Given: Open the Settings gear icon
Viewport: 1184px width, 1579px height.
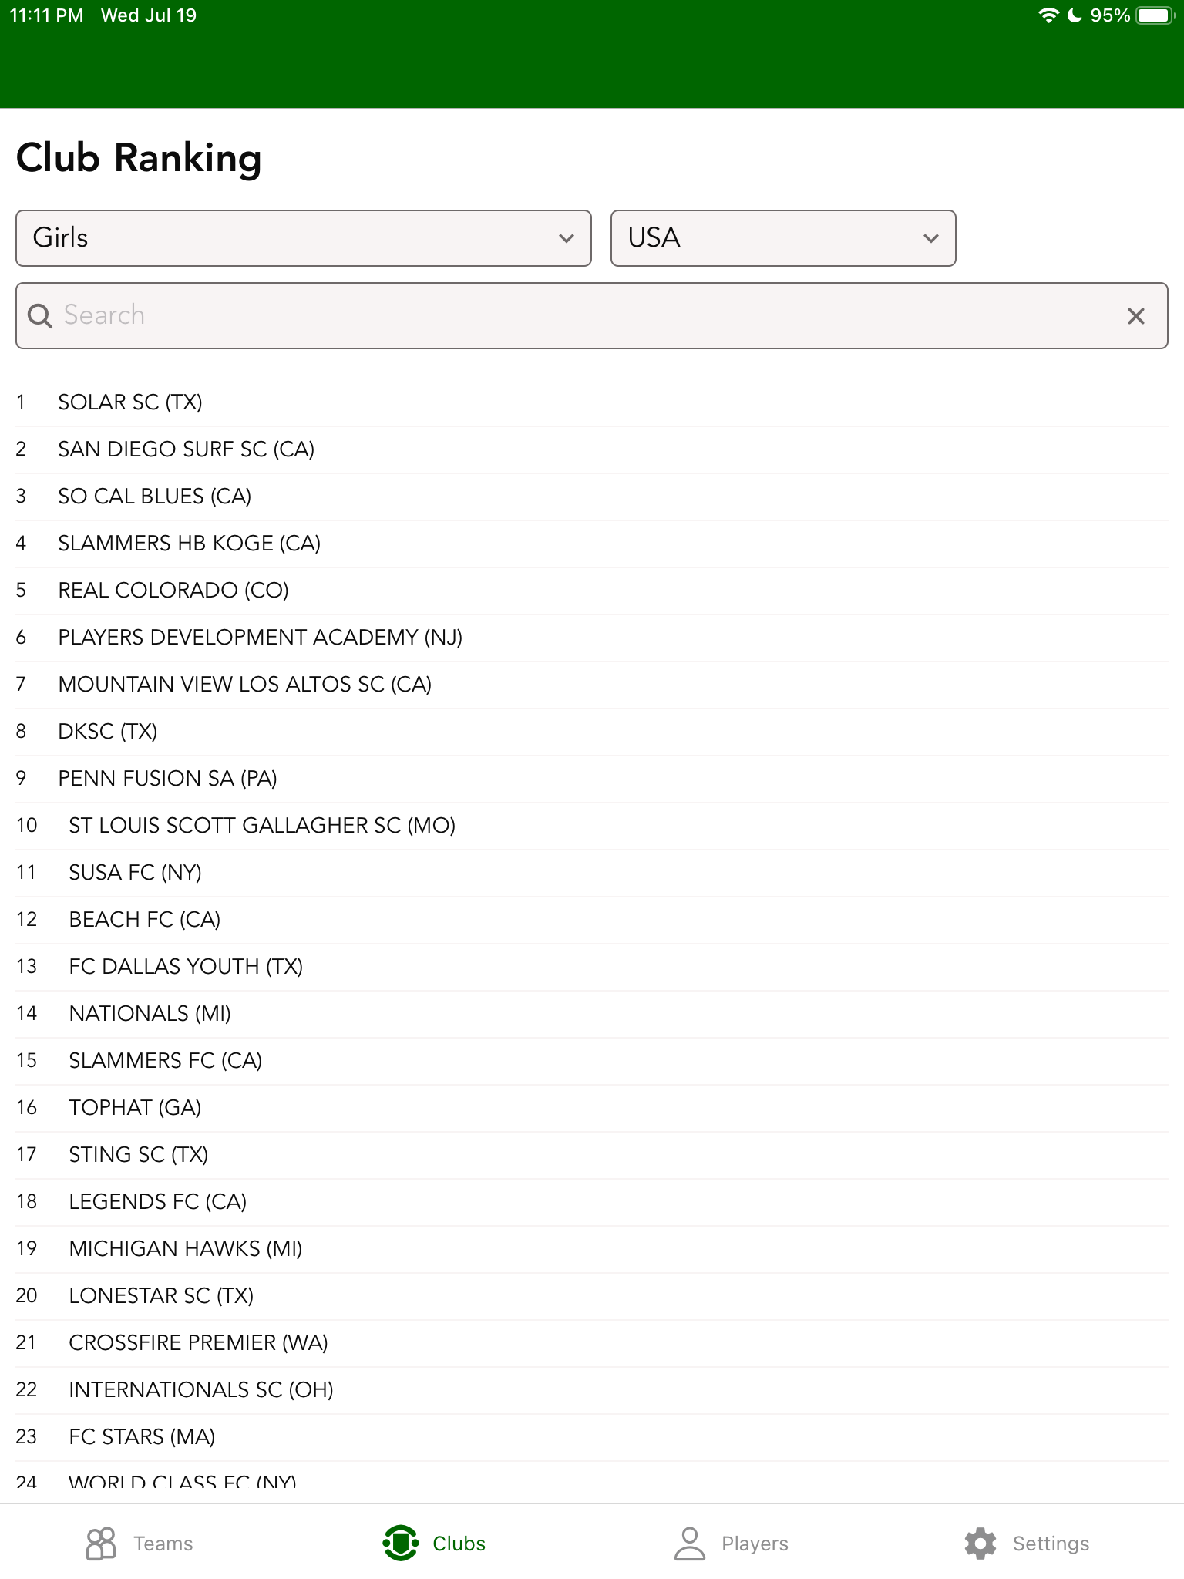Looking at the screenshot, I should (980, 1544).
